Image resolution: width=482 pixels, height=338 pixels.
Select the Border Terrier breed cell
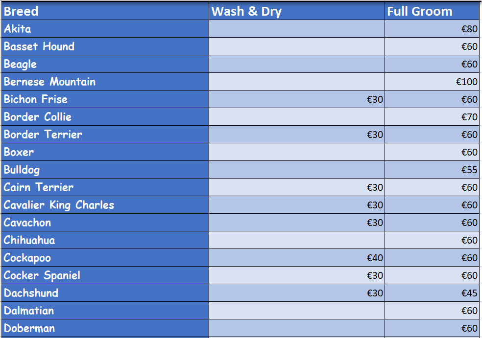point(105,135)
